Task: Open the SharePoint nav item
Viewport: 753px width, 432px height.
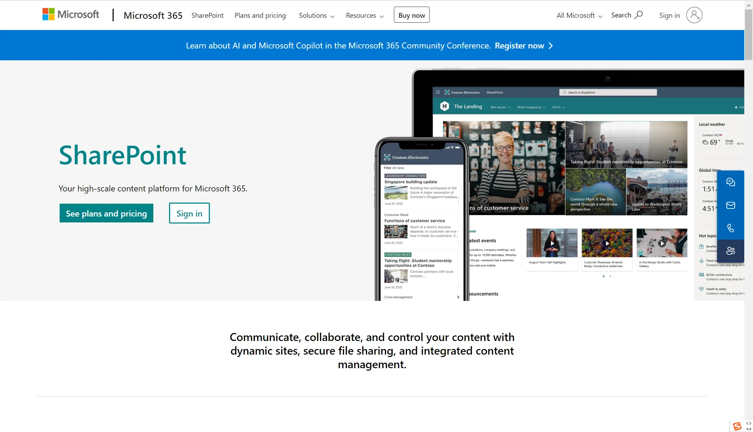Action: 207,15
